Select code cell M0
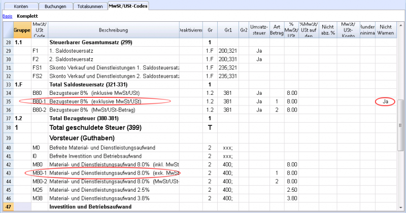Image resolution: width=406 pixels, height=213 pixels. coord(40,148)
